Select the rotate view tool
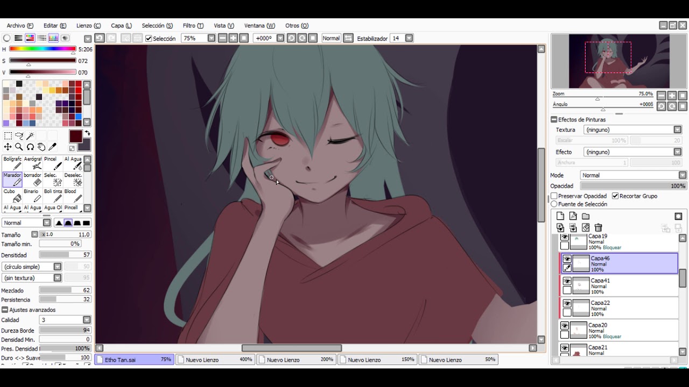Viewport: 689px width, 387px height. pyautogui.click(x=30, y=147)
